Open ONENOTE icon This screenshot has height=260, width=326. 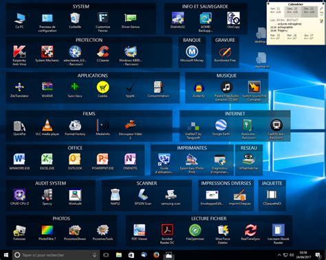pyautogui.click(x=131, y=159)
